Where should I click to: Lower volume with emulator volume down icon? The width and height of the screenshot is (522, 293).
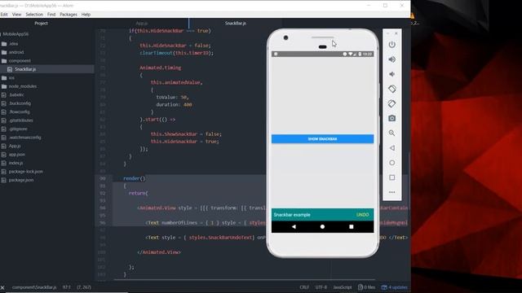[x=391, y=74]
